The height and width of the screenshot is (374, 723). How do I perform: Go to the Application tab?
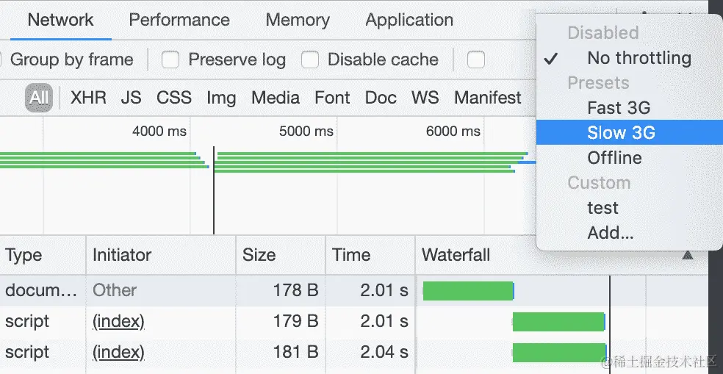click(x=409, y=20)
